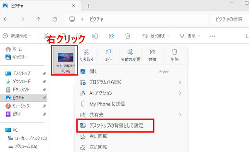
Task: Click the toolbar Rename icon
Action: pos(95,36)
